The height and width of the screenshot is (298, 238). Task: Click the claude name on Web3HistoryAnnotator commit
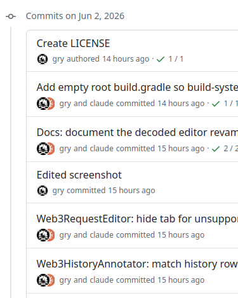[102, 280]
